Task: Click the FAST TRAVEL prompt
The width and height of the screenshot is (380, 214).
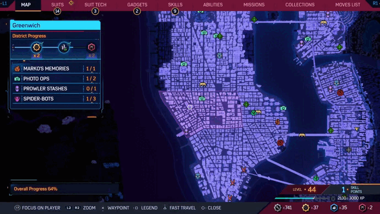Action: pyautogui.click(x=180, y=208)
